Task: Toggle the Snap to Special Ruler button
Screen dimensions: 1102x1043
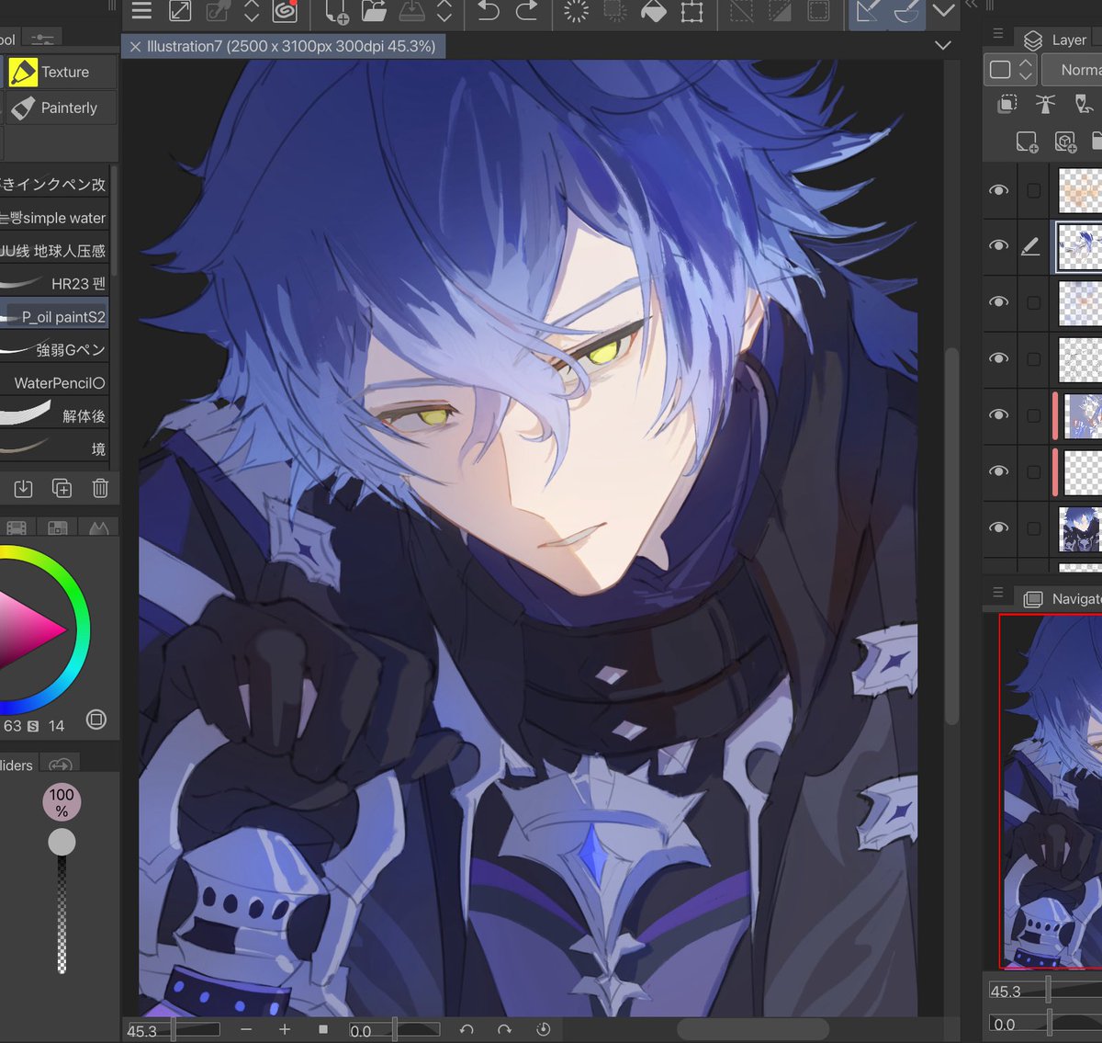Action: click(905, 11)
